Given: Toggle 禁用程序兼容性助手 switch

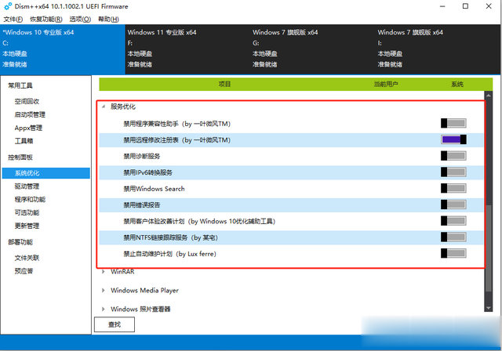Looking at the screenshot, I should 453,123.
